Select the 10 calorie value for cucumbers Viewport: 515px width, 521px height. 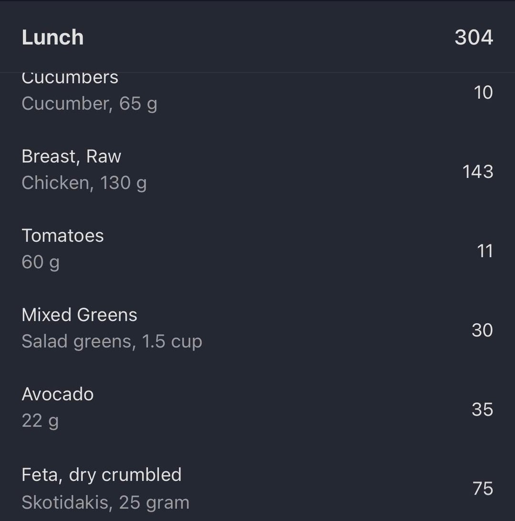[483, 92]
